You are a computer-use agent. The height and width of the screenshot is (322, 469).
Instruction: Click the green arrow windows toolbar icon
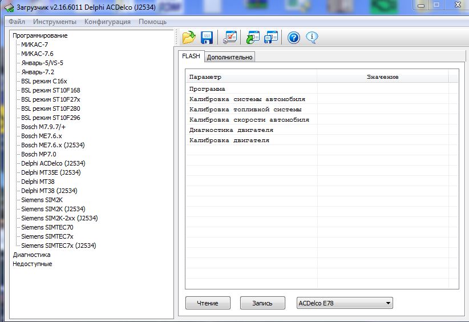click(253, 38)
